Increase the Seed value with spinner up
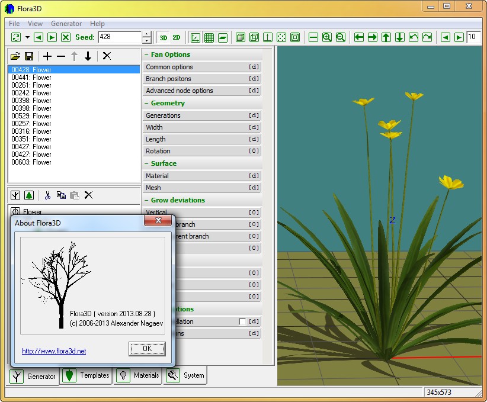The height and width of the screenshot is (402, 487). 146,34
